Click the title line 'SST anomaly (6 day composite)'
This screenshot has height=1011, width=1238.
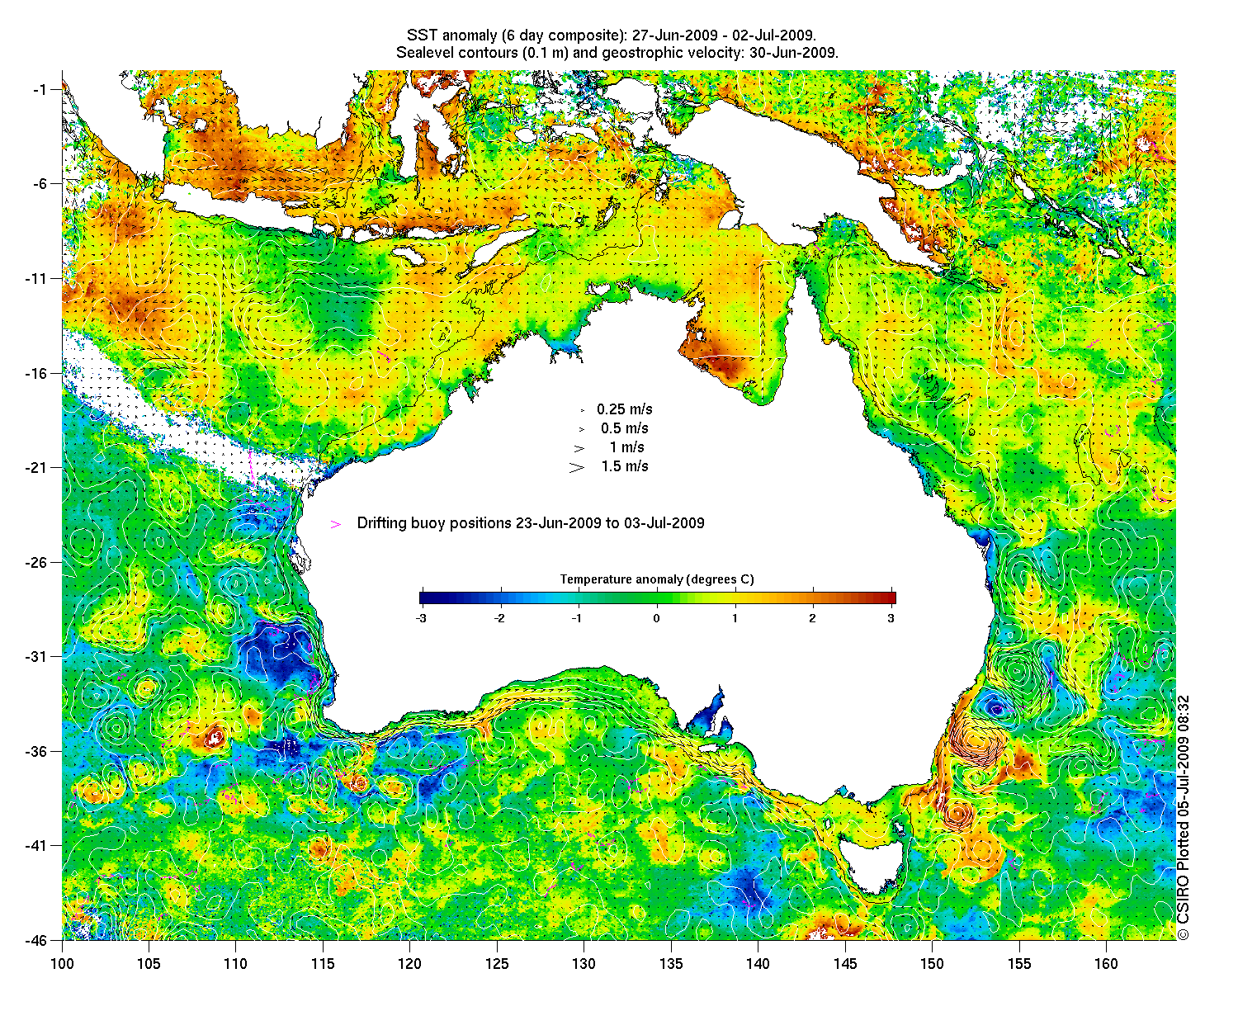tap(612, 35)
